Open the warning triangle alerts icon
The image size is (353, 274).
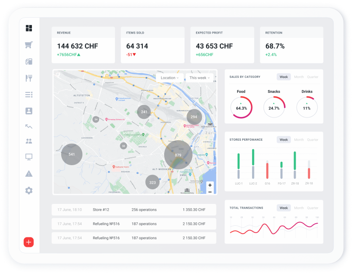[29, 174]
